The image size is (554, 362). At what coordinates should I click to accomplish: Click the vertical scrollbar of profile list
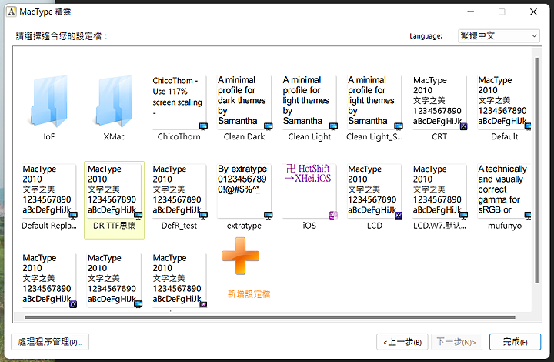click(x=537, y=170)
